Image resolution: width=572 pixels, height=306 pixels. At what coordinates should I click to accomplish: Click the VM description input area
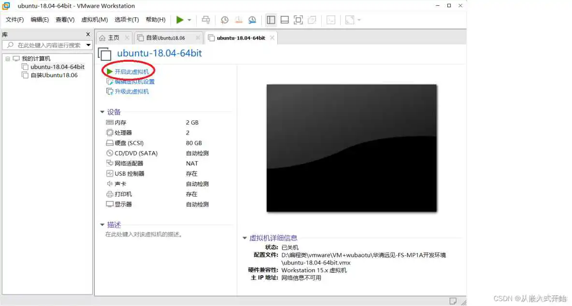(x=145, y=235)
